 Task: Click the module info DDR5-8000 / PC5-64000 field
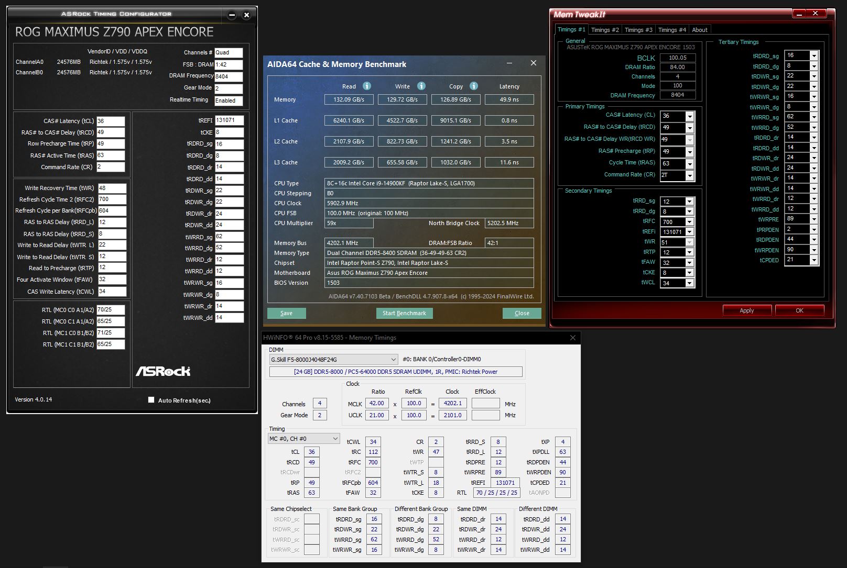396,372
